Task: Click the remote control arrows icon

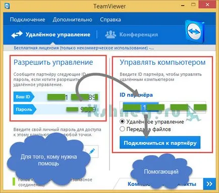Action: (x=17, y=34)
